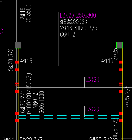Click the lower magenta L3(2) label
Image resolution: width=132 pixels, height=140 pixels.
[x=92, y=109]
